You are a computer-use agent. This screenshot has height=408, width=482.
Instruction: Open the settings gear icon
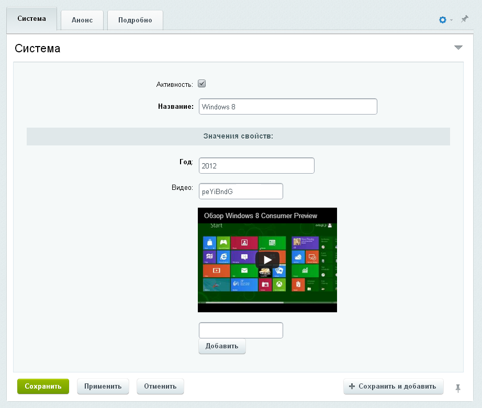tap(443, 20)
